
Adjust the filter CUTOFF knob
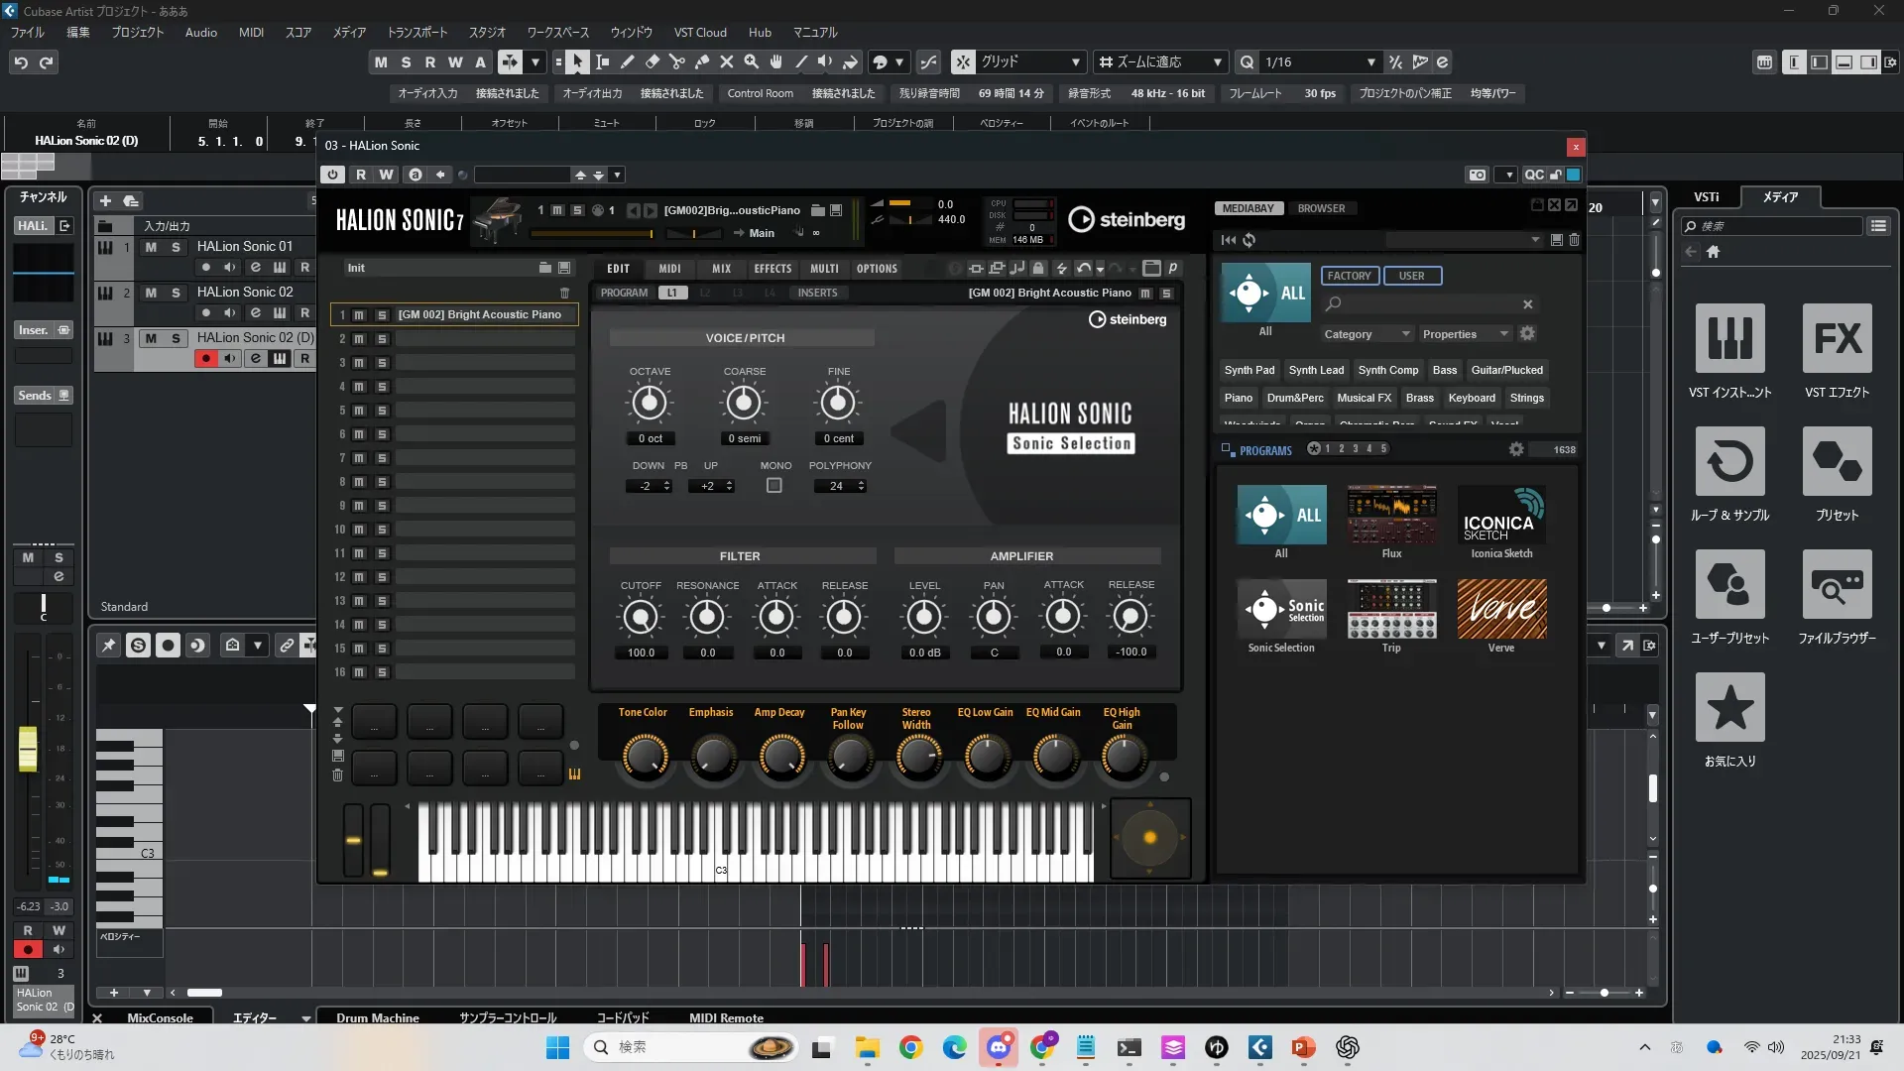(x=641, y=618)
